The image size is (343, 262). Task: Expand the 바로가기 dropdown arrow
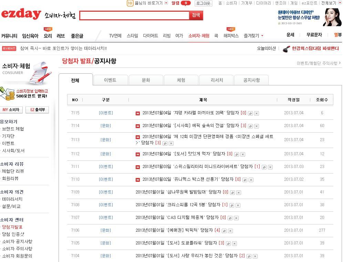[x=166, y=3]
